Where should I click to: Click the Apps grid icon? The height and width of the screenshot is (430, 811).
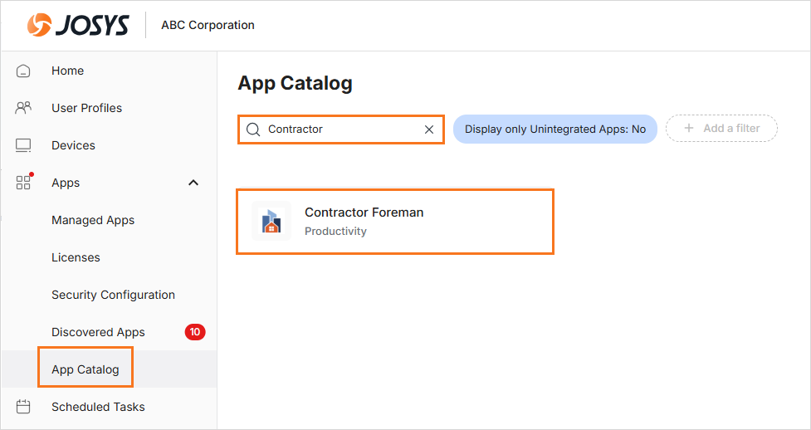click(24, 182)
